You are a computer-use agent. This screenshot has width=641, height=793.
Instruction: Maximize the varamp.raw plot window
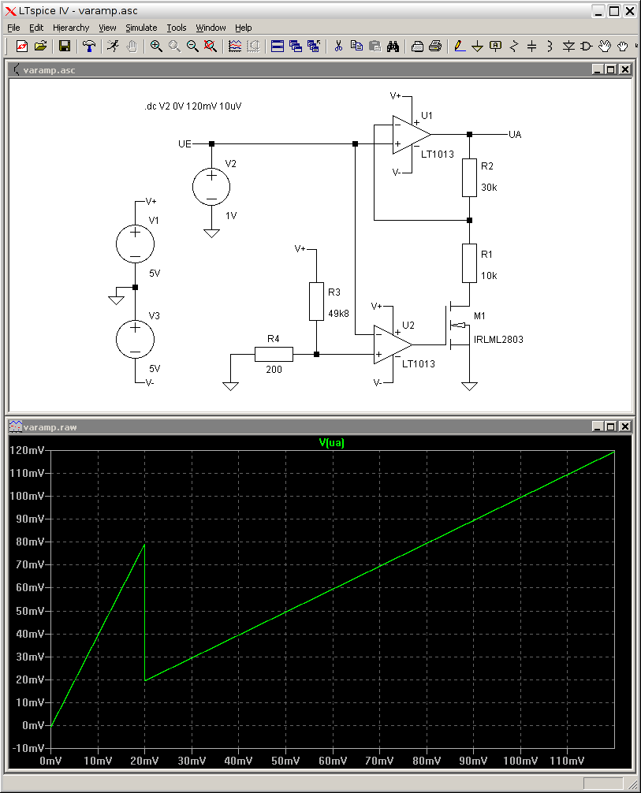point(611,426)
